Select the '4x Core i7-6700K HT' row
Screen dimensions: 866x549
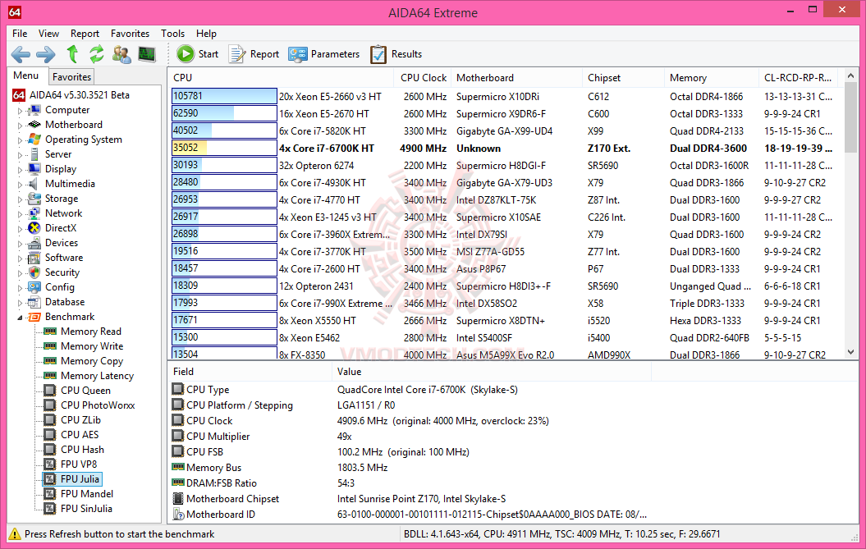click(x=506, y=148)
